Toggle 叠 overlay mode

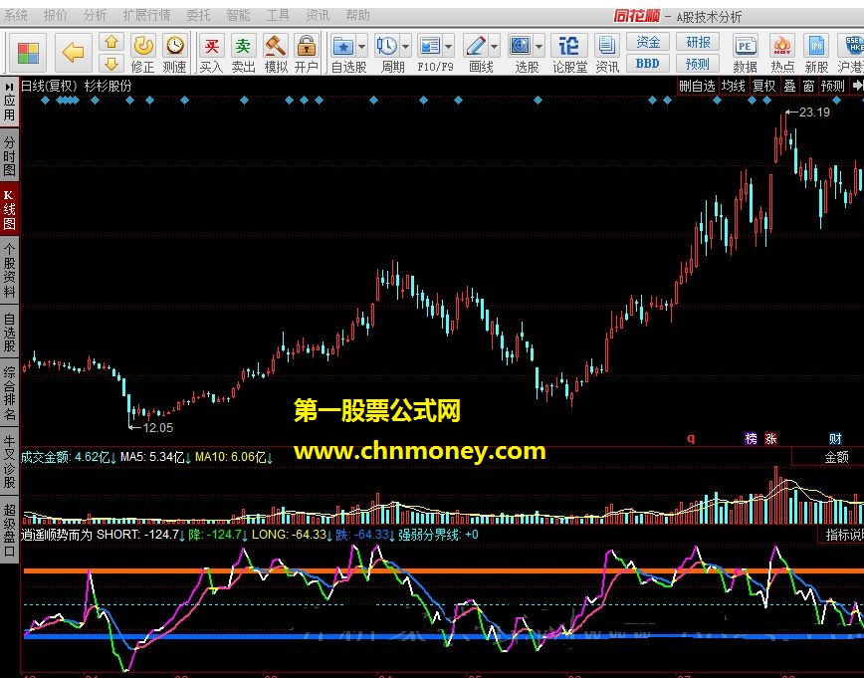pyautogui.click(x=789, y=86)
